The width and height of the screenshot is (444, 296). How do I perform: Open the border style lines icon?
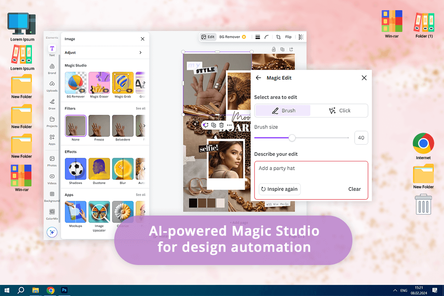258,37
